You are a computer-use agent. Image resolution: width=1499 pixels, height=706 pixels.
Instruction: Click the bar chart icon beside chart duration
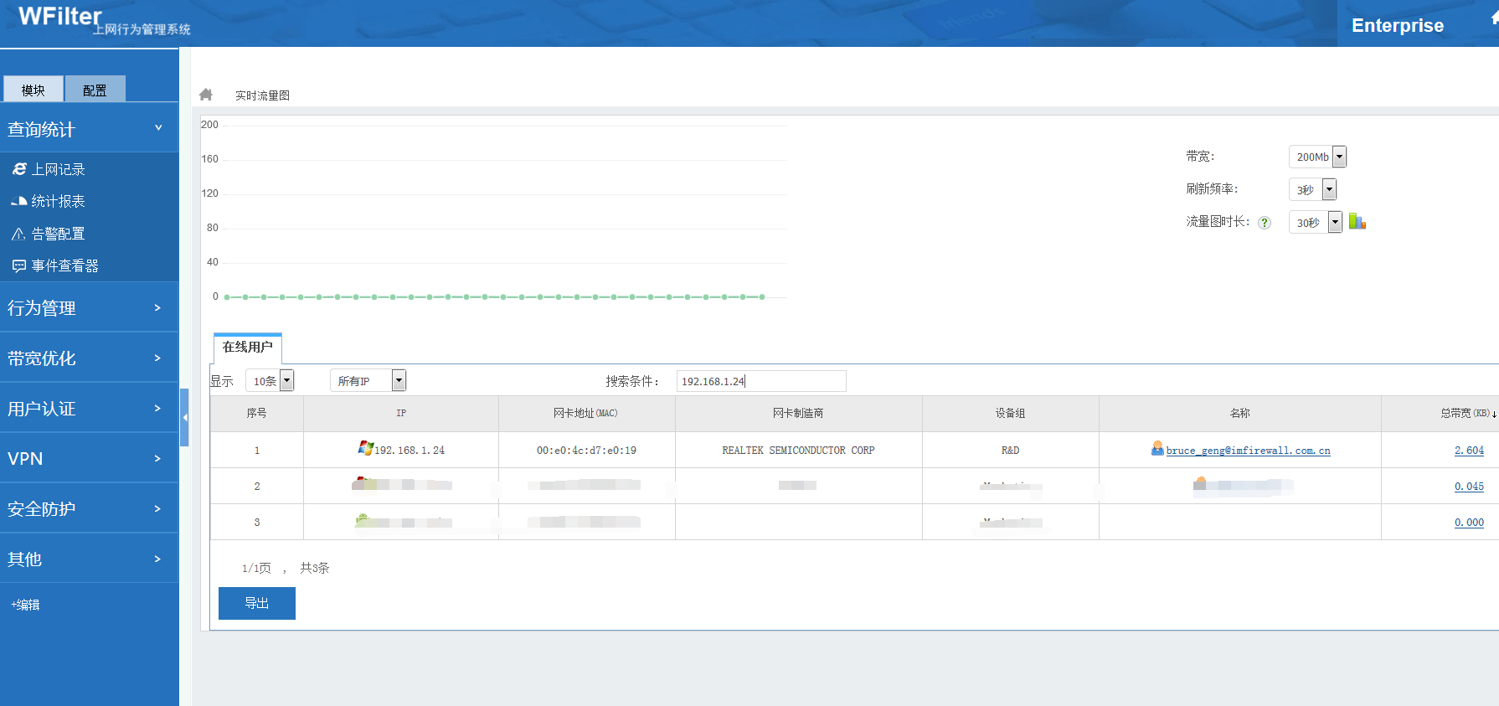1357,222
